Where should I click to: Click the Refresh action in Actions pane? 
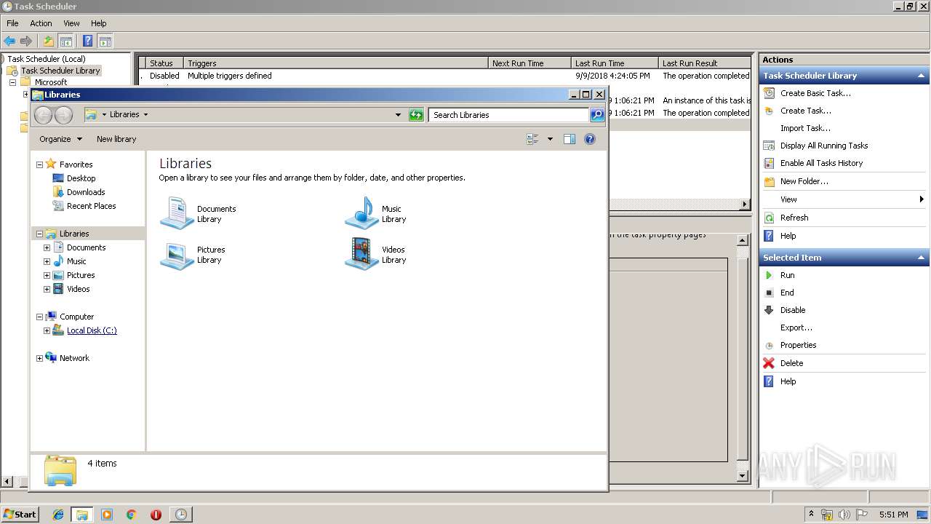click(794, 218)
